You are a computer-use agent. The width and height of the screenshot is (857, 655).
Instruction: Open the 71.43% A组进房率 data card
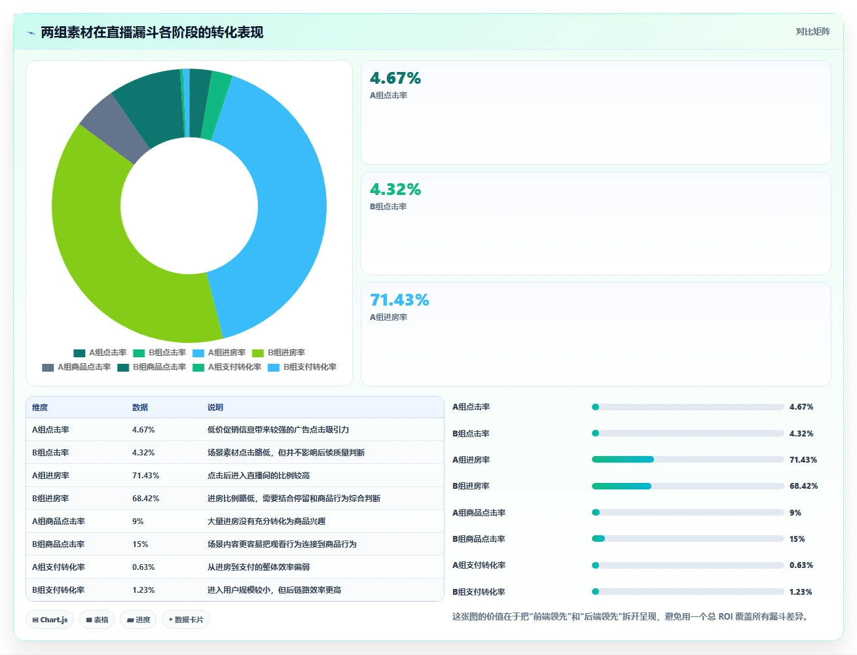(596, 334)
